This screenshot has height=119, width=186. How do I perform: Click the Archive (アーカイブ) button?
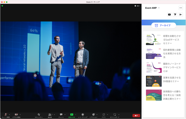pyautogui.click(x=163, y=25)
